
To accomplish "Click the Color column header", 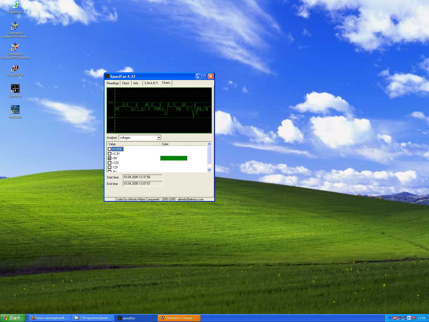I will pos(173,144).
